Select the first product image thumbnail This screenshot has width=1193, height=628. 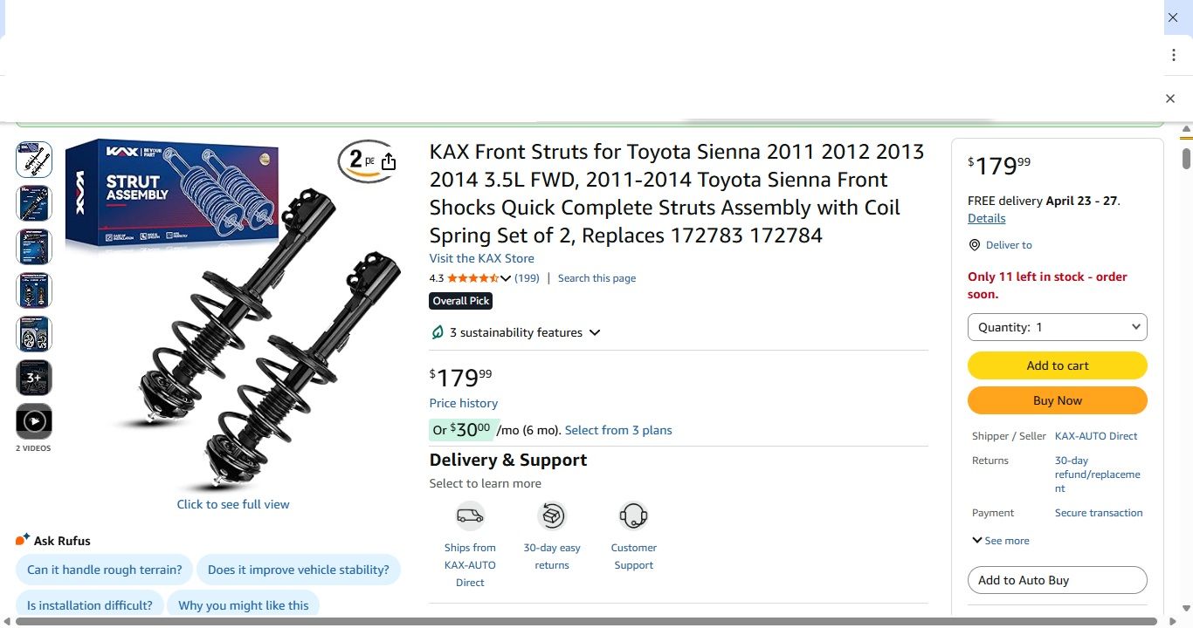(34, 160)
